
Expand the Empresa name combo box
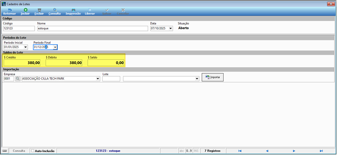coord(98,79)
